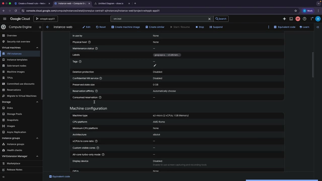322x181 pixels.
Task: Edit network tags with the pencil icon
Action: point(155,65)
